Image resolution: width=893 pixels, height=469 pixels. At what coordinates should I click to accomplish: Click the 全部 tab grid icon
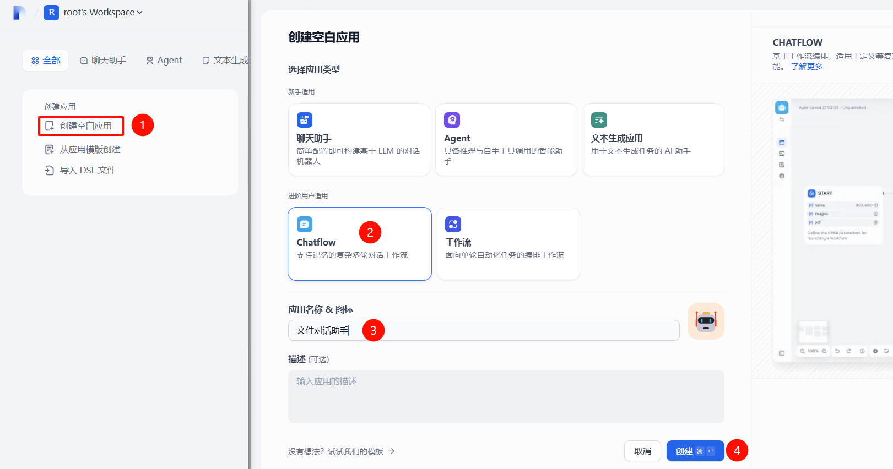pyautogui.click(x=35, y=61)
